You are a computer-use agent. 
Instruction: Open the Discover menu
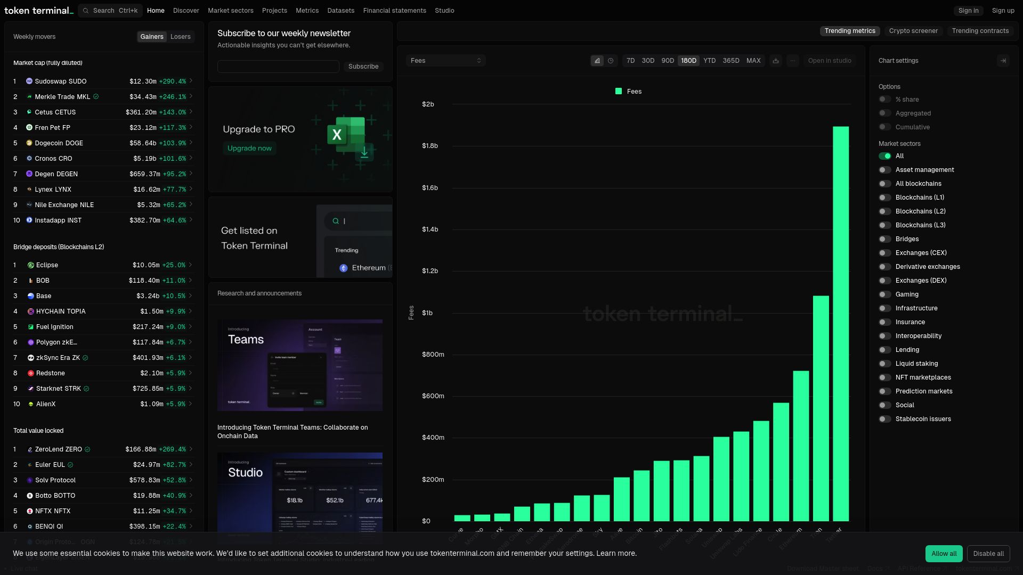coord(186,11)
